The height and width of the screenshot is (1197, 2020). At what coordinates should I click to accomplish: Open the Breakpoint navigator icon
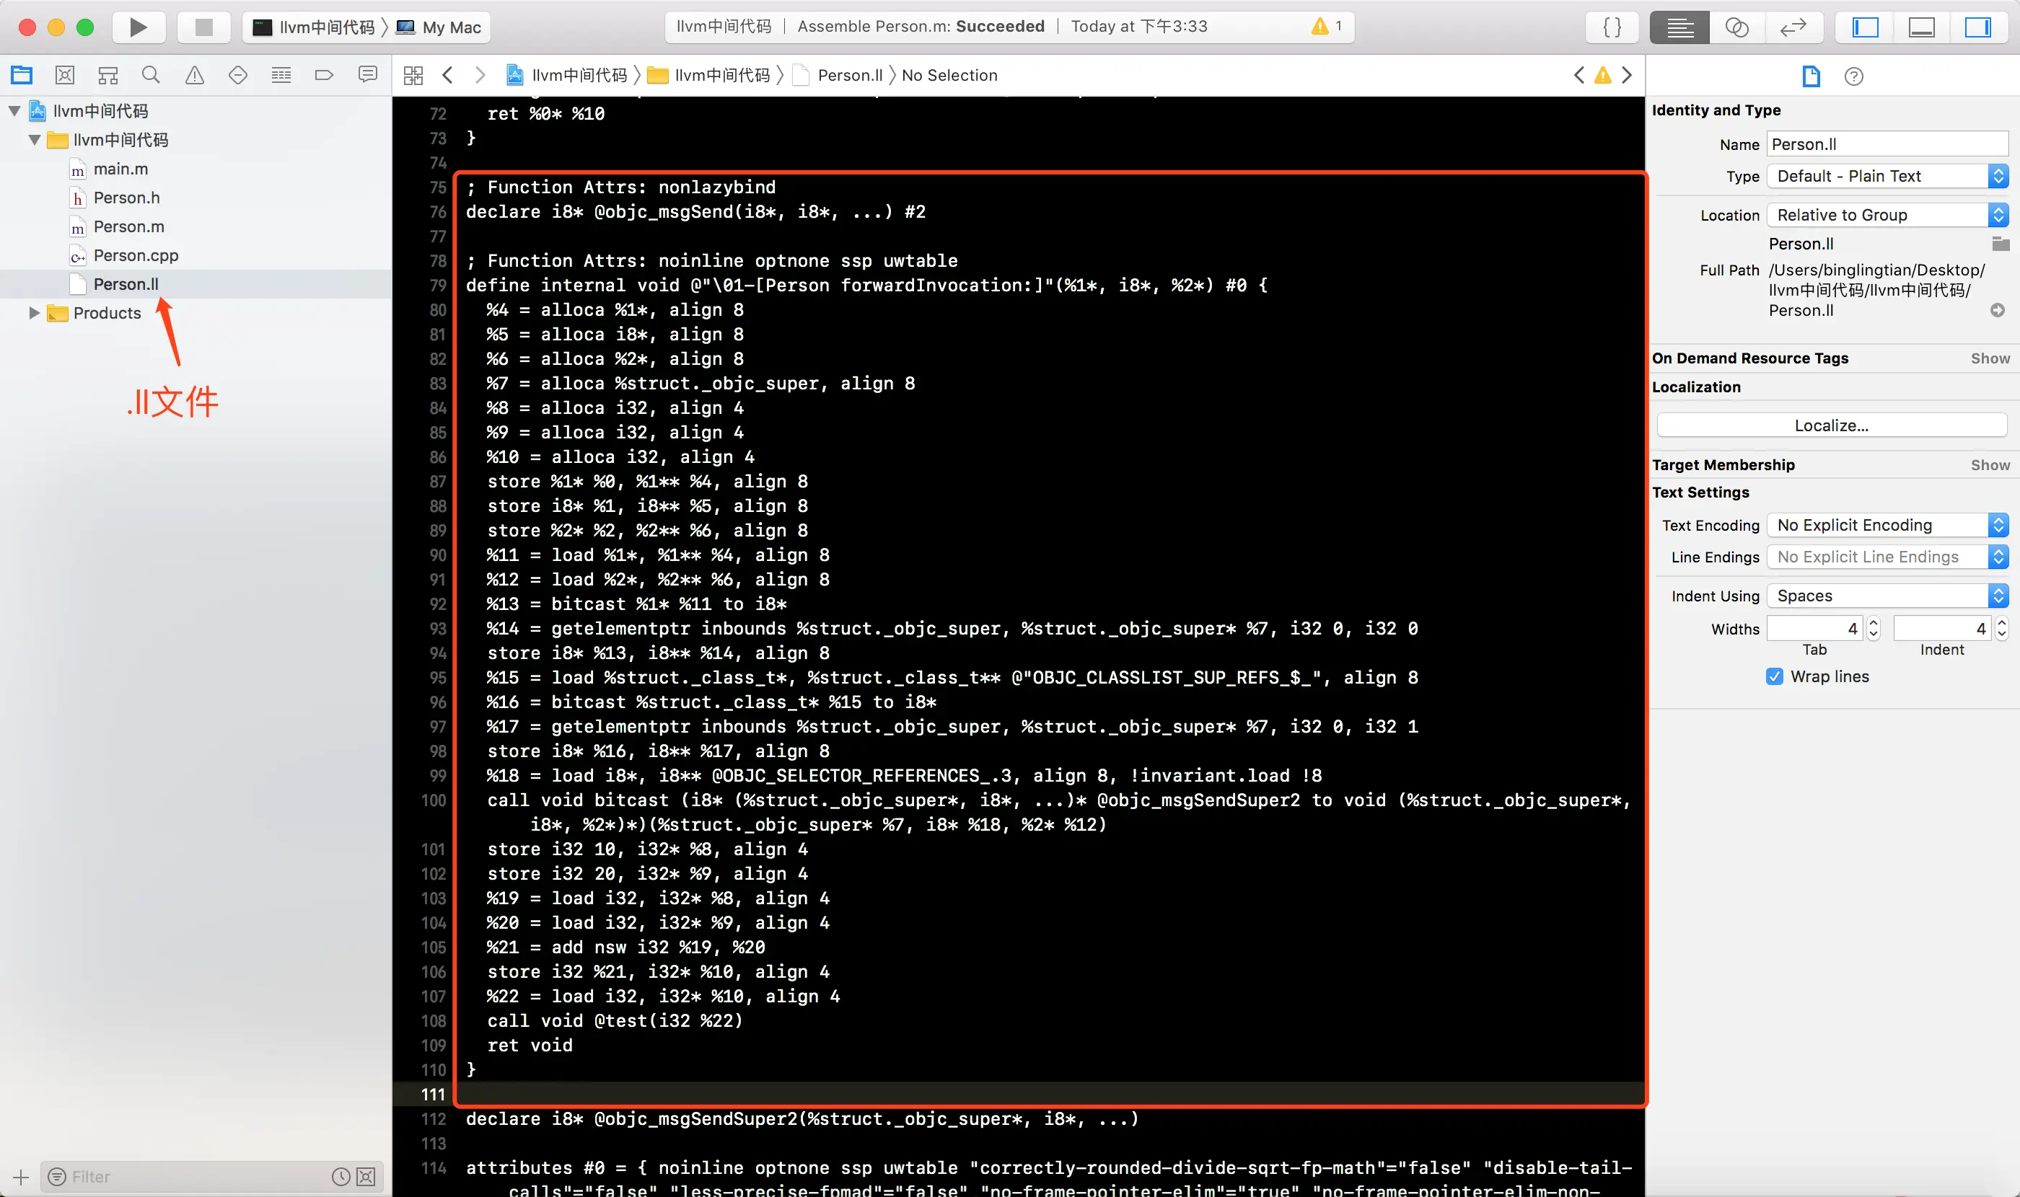pyautogui.click(x=324, y=75)
